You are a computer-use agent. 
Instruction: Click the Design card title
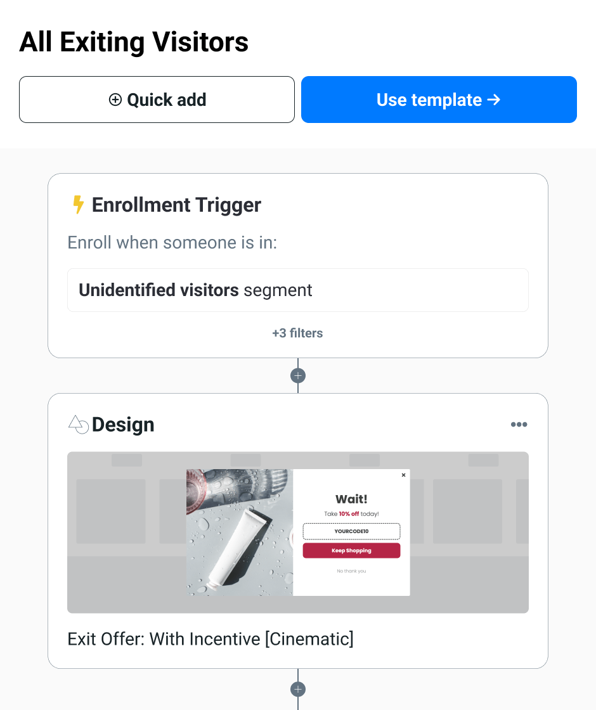point(123,425)
